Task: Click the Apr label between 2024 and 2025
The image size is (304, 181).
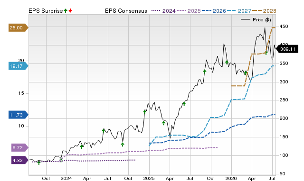Action: [87, 178]
